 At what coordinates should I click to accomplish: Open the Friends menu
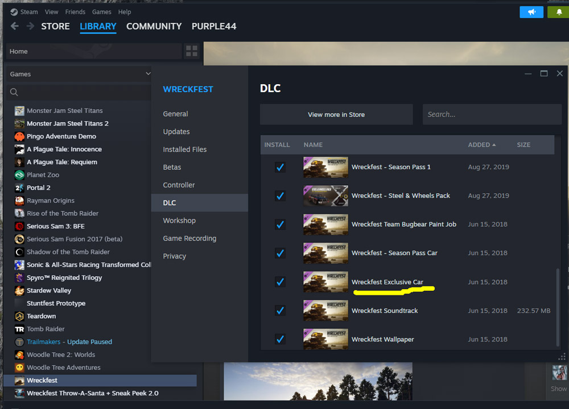(x=75, y=12)
